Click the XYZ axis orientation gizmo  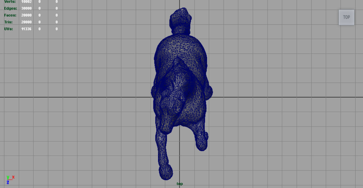[10, 180]
